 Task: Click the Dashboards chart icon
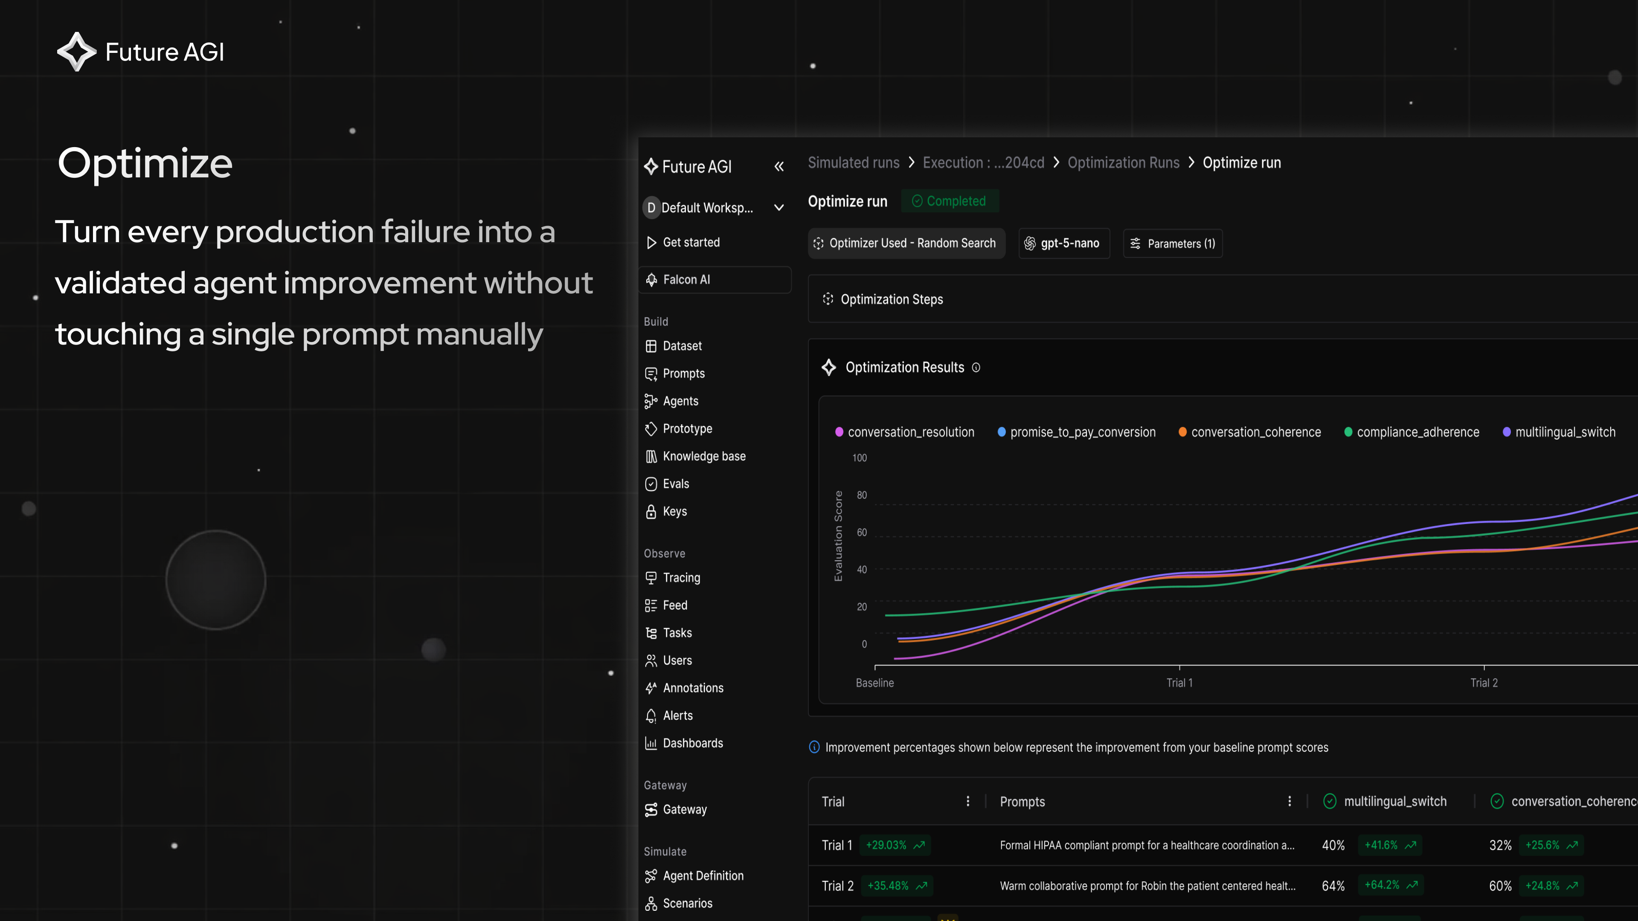(x=651, y=744)
